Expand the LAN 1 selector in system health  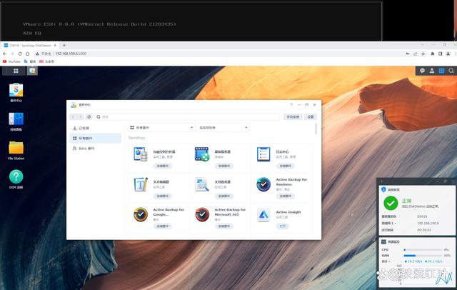coord(393,223)
